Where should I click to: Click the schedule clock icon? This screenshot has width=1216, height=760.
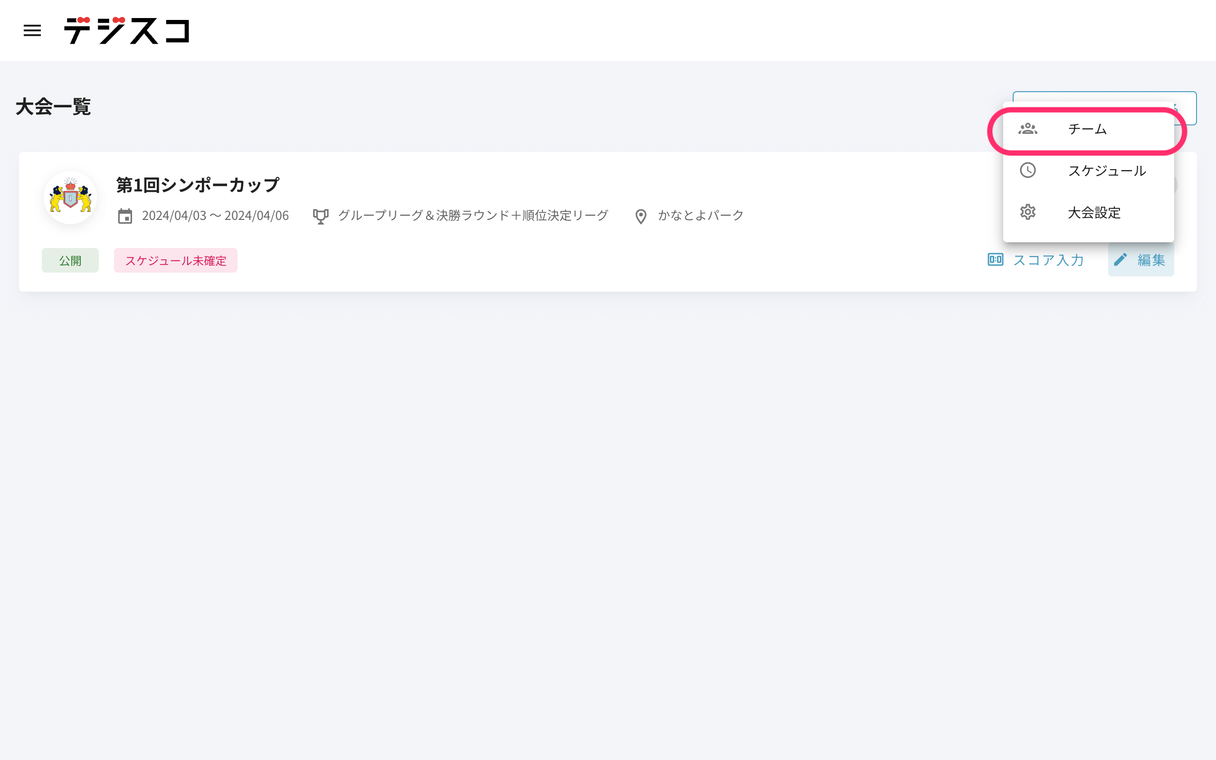point(1027,171)
